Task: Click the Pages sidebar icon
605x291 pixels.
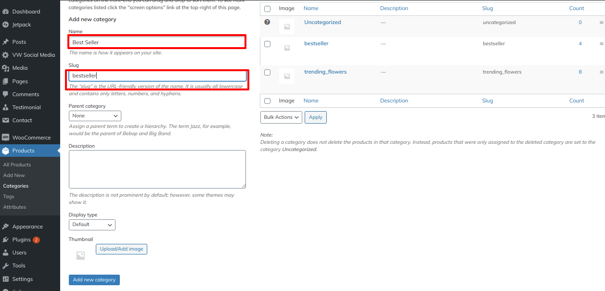Action: (5, 81)
